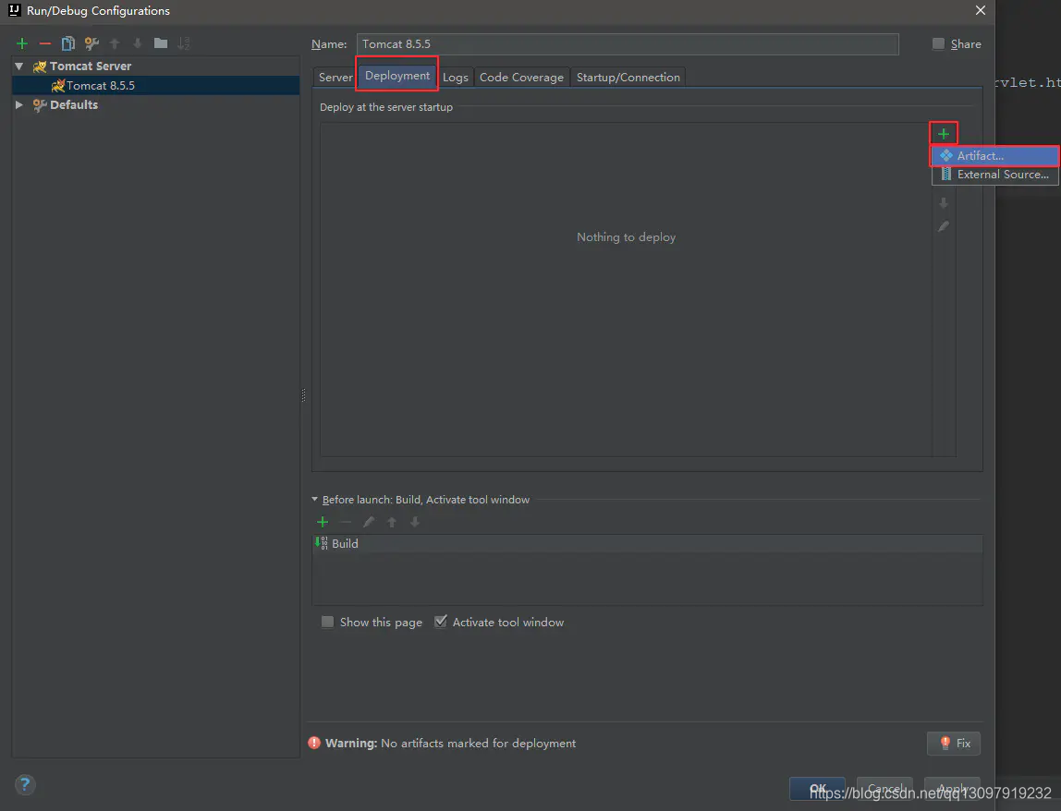
Task: Copy configuration icon in left toolbar
Action: (67, 44)
